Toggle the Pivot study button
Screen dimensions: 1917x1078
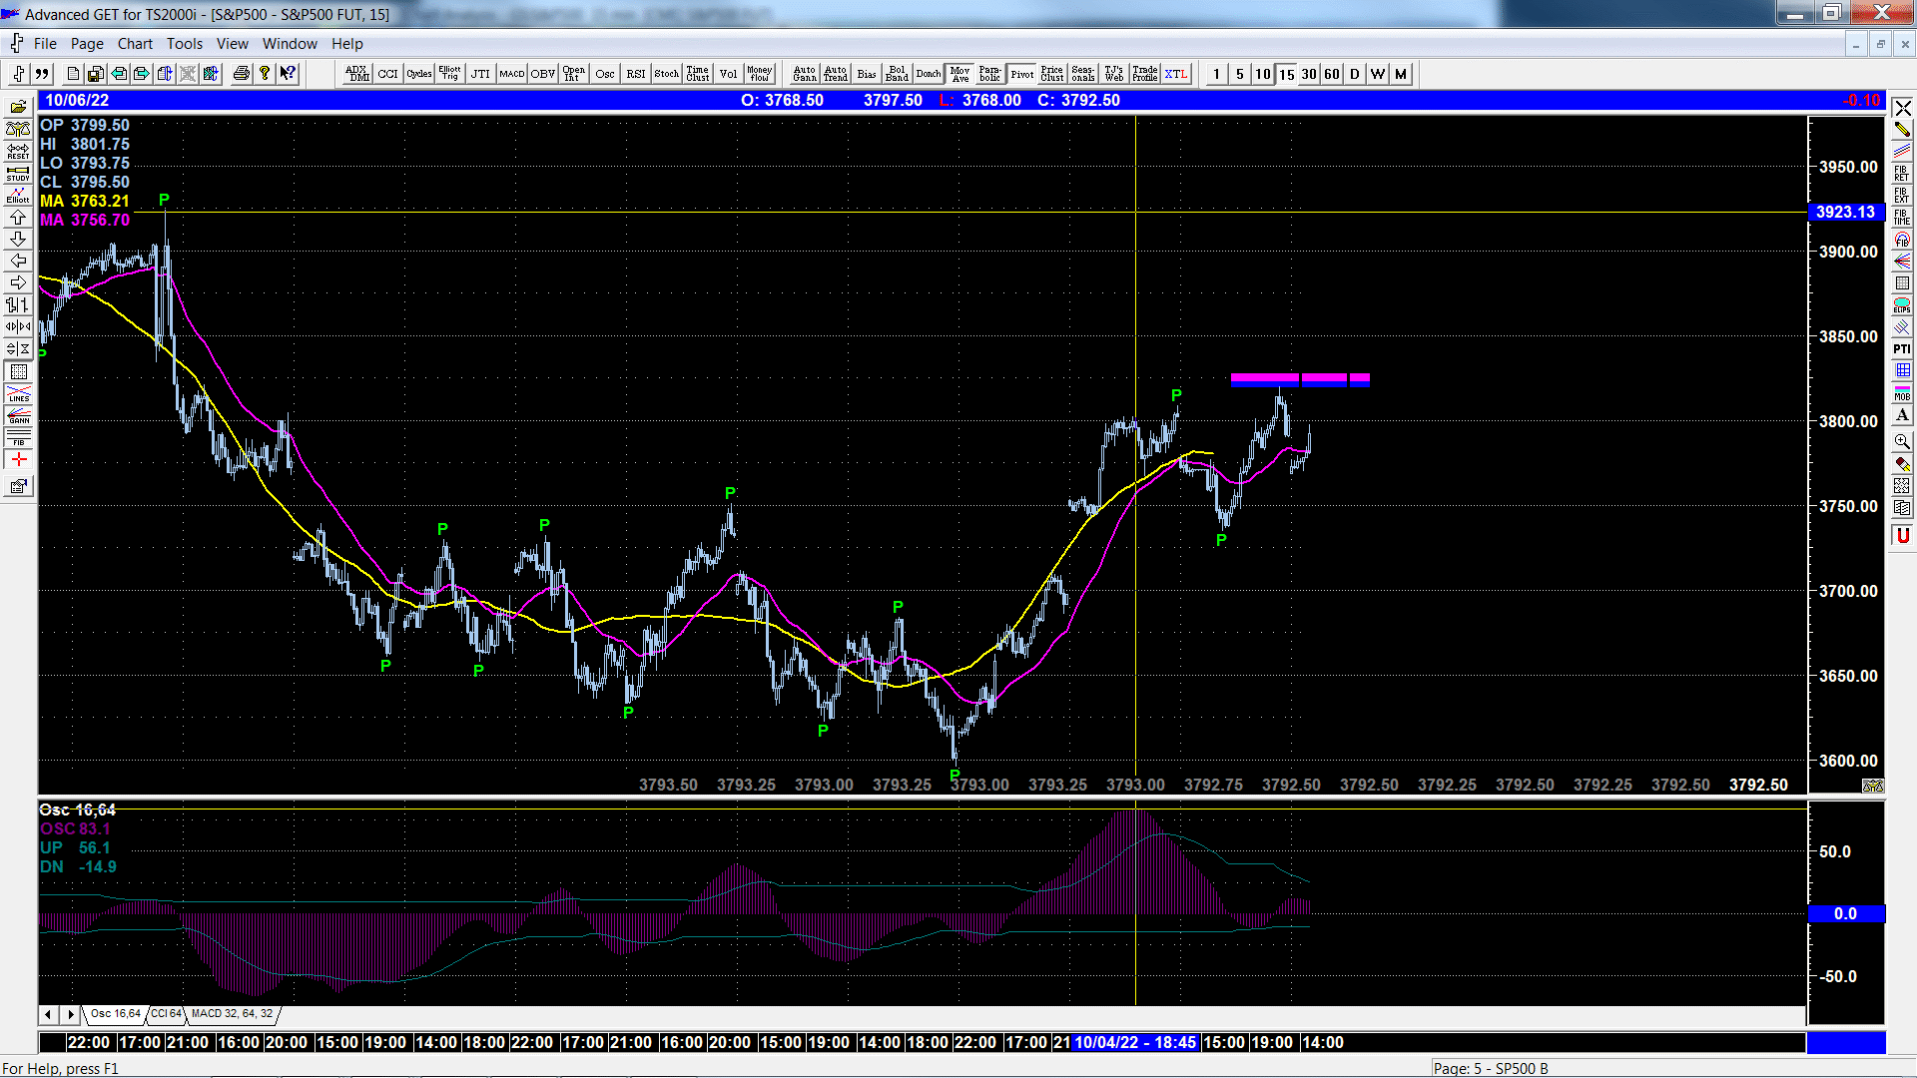1022,74
